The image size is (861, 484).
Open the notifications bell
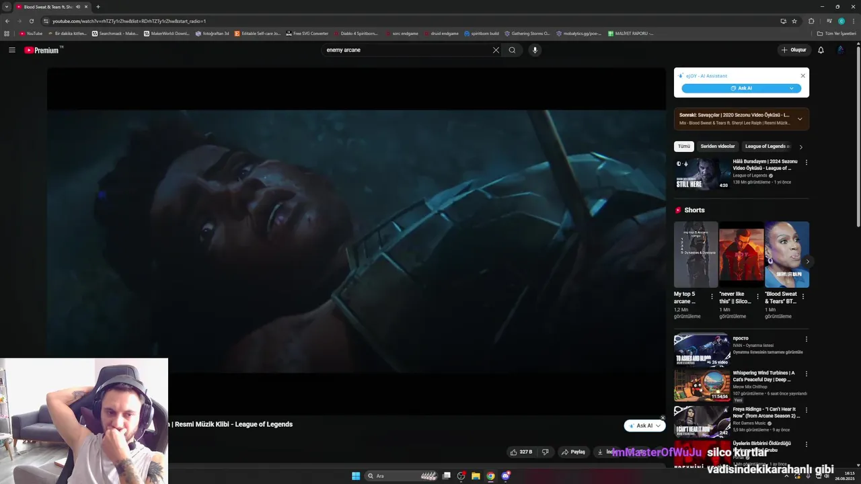pos(821,50)
